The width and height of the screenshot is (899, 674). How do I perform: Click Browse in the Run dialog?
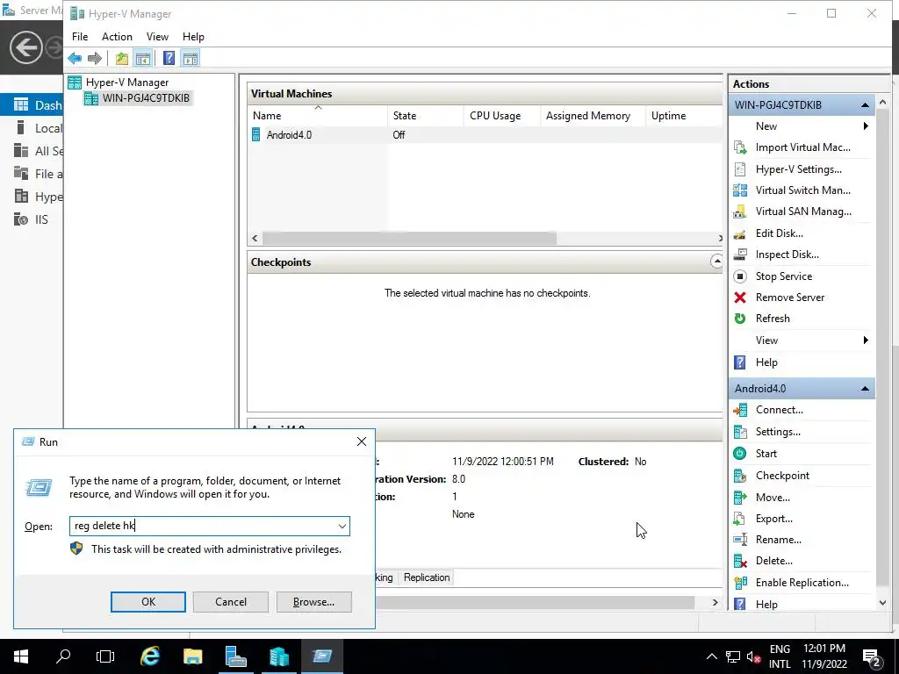[313, 602]
